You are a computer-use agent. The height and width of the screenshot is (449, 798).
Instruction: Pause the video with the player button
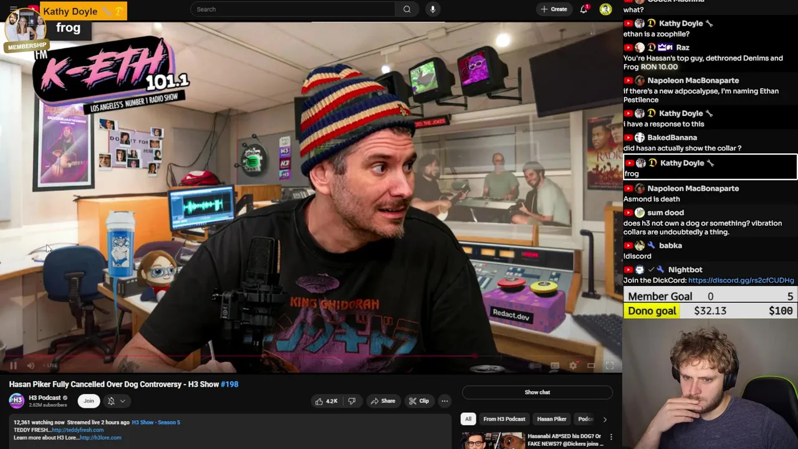click(13, 365)
